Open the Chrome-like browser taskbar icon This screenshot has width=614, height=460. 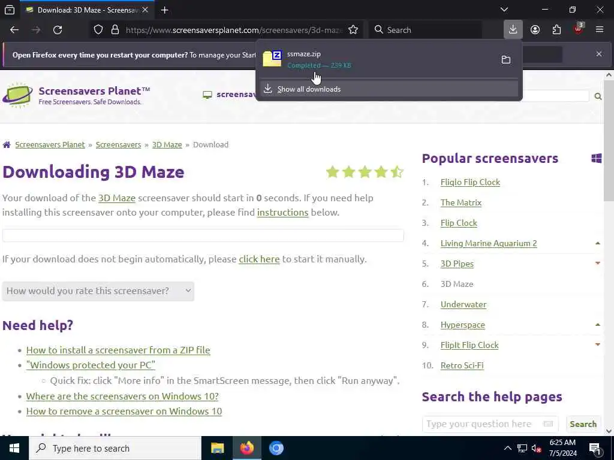point(276,448)
